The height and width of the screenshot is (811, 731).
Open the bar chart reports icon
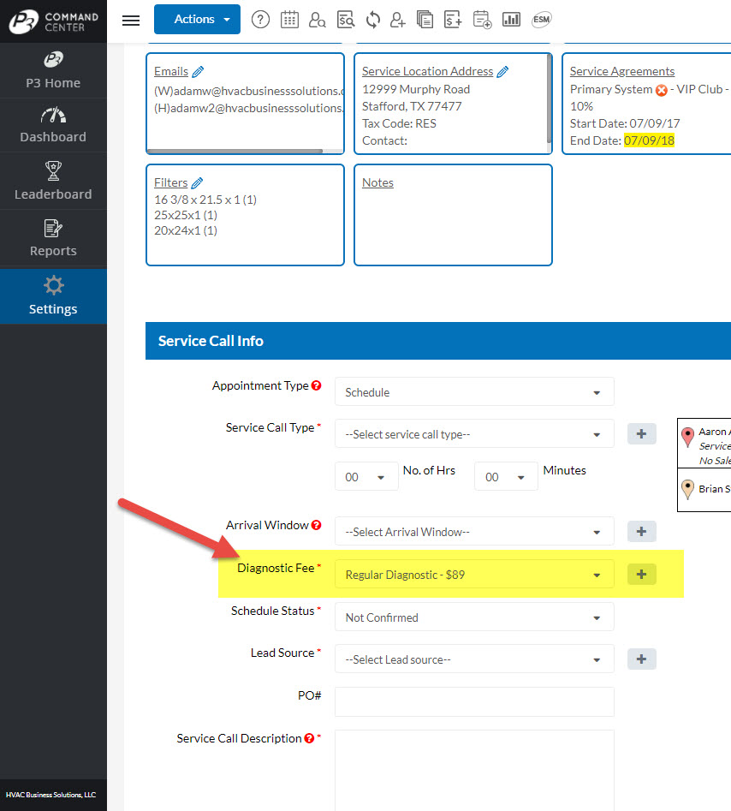click(x=511, y=20)
